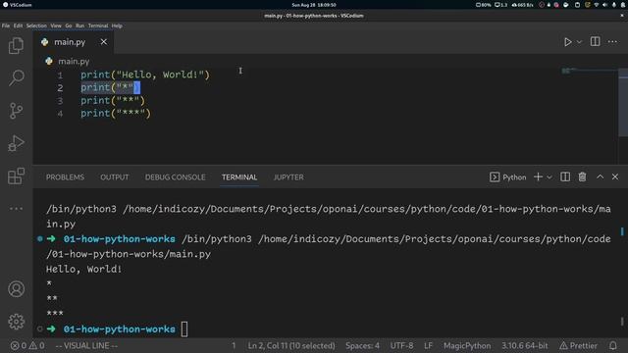Kill terminal with trash icon
This screenshot has height=353, width=628.
coord(582,176)
